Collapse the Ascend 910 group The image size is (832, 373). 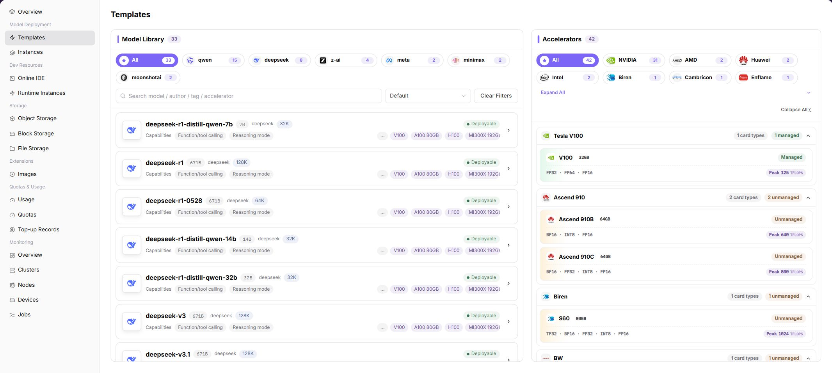coord(808,198)
